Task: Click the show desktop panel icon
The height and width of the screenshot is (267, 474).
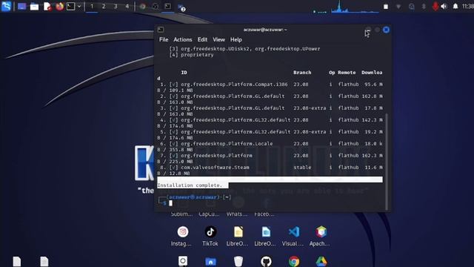Action: (21, 7)
